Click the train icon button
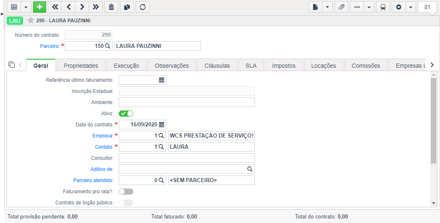 (x=383, y=7)
